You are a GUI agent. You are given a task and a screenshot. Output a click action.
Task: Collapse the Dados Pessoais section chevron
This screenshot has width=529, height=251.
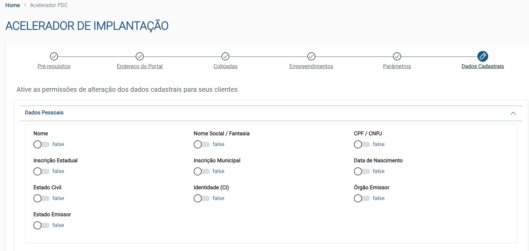[x=513, y=113]
